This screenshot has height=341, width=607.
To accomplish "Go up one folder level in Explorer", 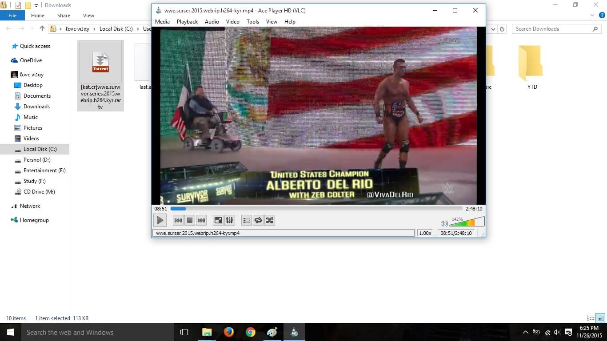I will pos(42,29).
